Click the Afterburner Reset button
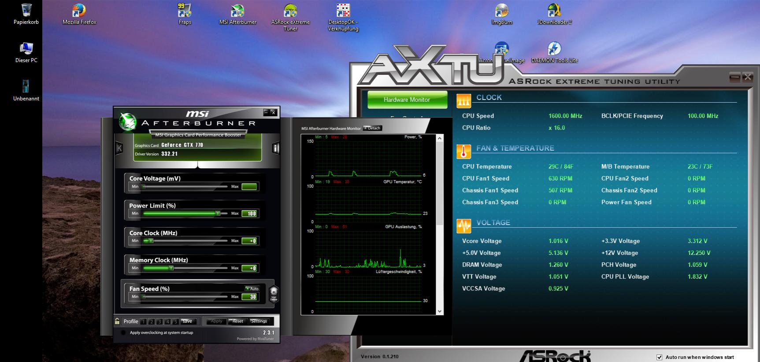 pyautogui.click(x=238, y=321)
